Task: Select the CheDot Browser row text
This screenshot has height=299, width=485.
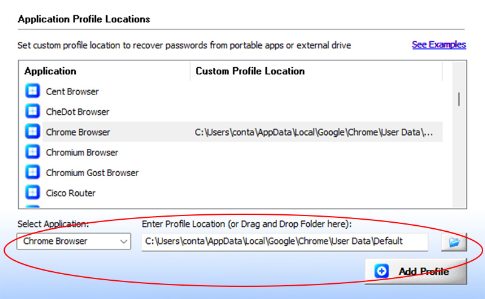Action: point(78,112)
